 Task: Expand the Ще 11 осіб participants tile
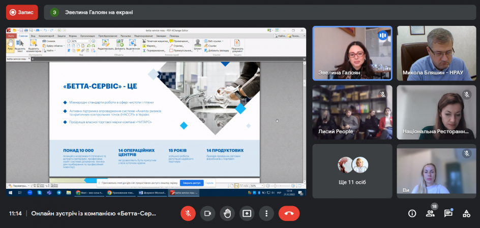(x=352, y=170)
